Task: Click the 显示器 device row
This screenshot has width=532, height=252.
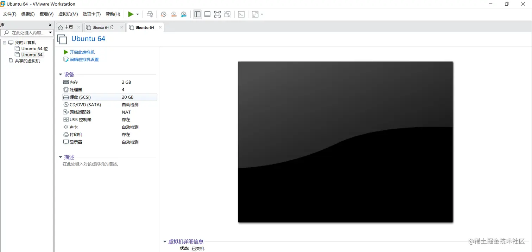Action: coord(110,142)
